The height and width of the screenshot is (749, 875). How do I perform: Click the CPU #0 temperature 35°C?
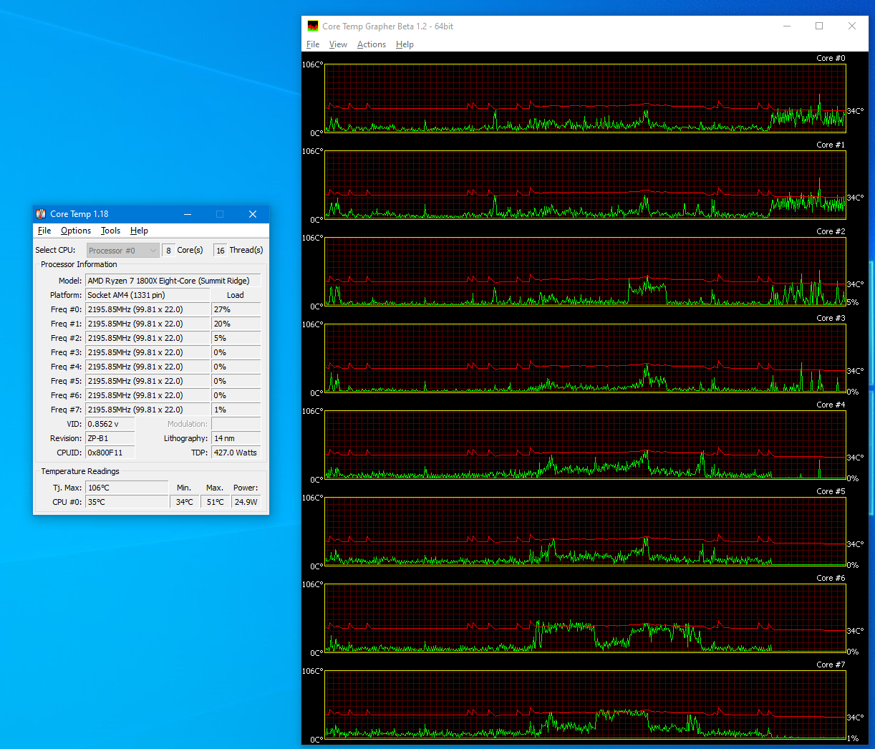click(x=127, y=502)
